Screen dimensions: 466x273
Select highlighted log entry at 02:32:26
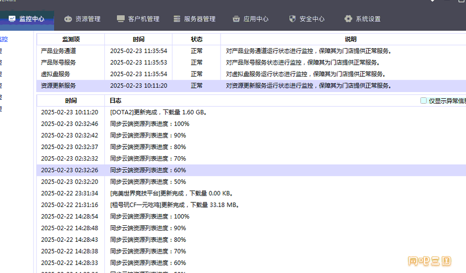(251, 170)
